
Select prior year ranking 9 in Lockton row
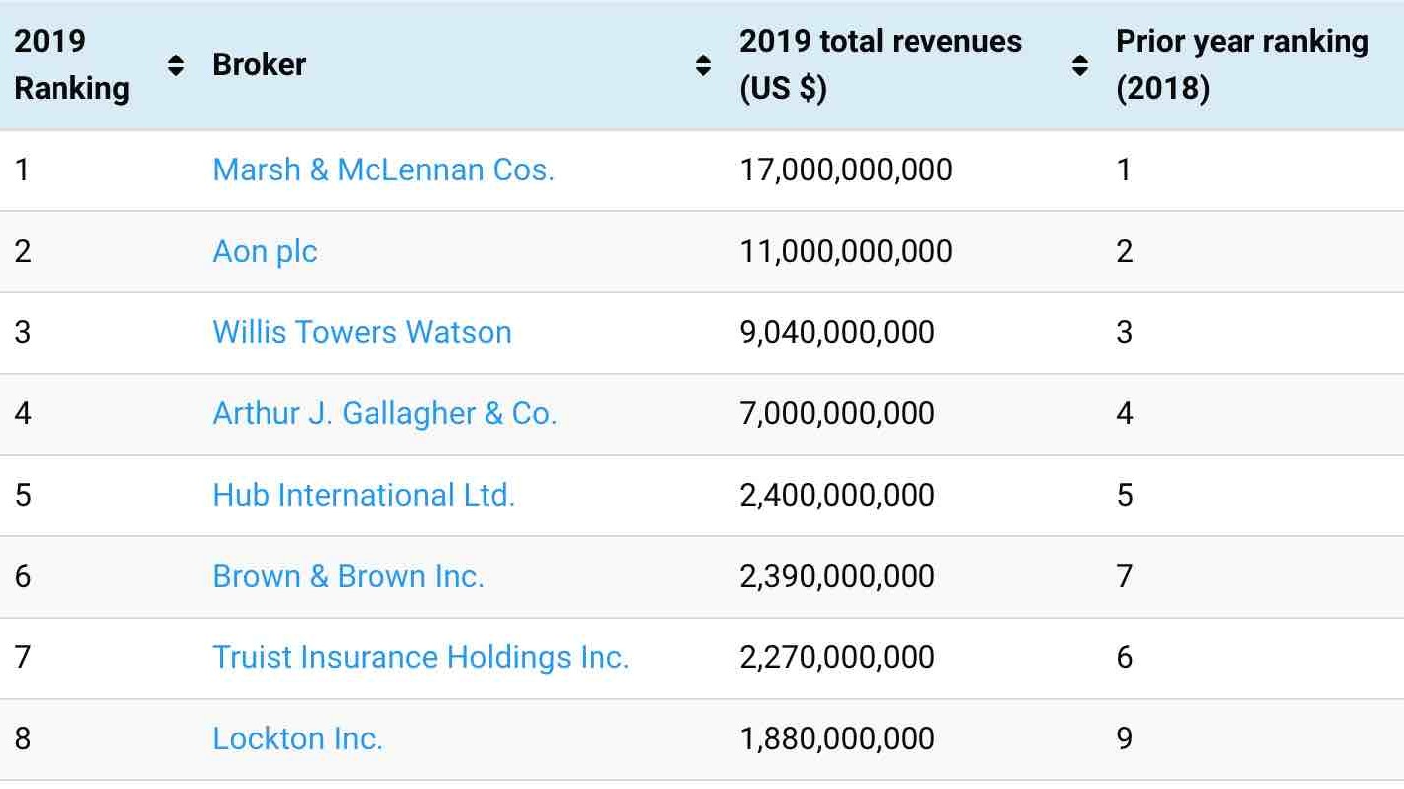(x=1125, y=738)
